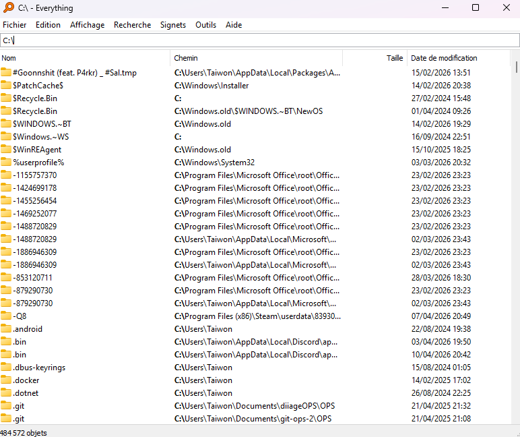Click the Chemin column header
The height and width of the screenshot is (437, 520).
pos(256,58)
